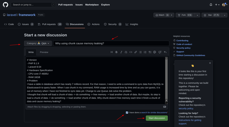
Task: Insert a task list
Action: pyautogui.click(x=150, y=52)
